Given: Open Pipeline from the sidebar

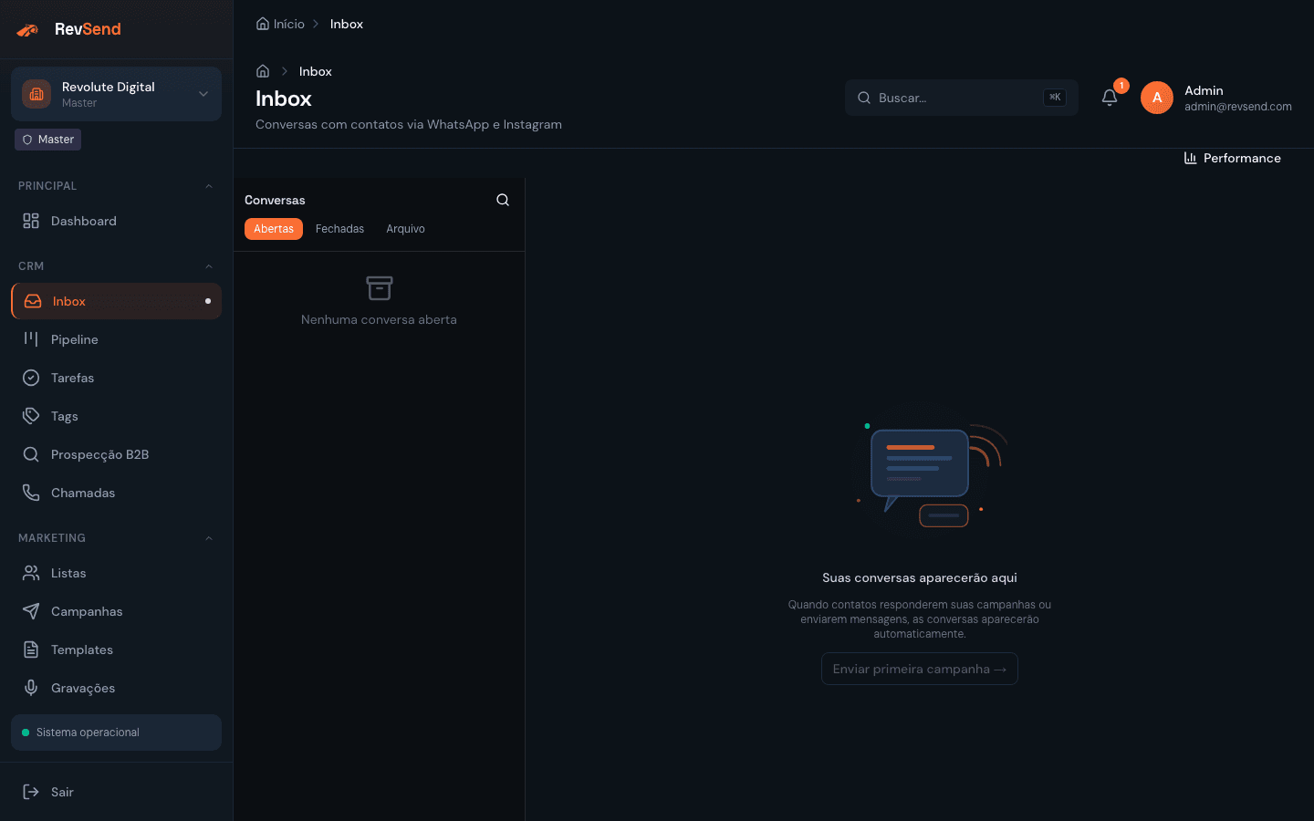Looking at the screenshot, I should (74, 339).
